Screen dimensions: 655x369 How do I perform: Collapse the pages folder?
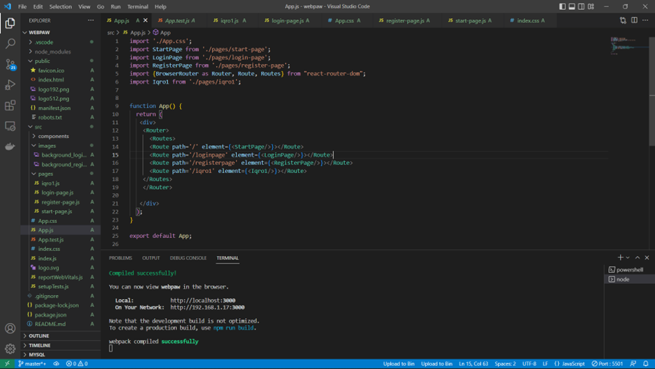(61, 174)
